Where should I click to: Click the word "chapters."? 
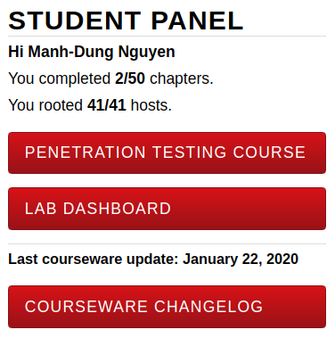[182, 78]
